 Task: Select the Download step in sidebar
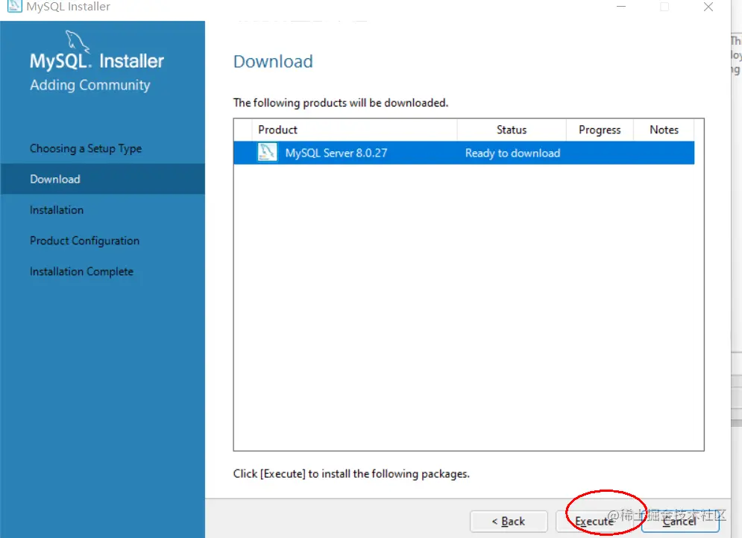pyautogui.click(x=102, y=179)
